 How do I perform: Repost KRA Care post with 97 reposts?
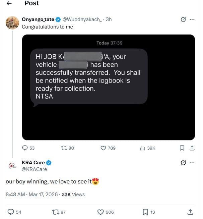pos(55,212)
